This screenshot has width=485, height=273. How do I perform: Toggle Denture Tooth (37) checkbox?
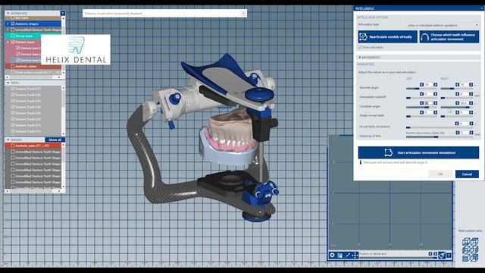point(13,89)
